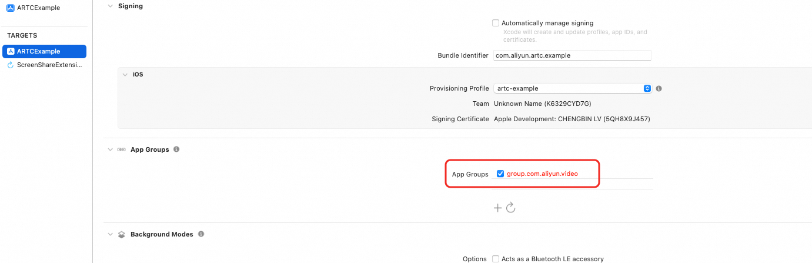Click the refresh app groups icon
812x263 pixels.
point(510,208)
